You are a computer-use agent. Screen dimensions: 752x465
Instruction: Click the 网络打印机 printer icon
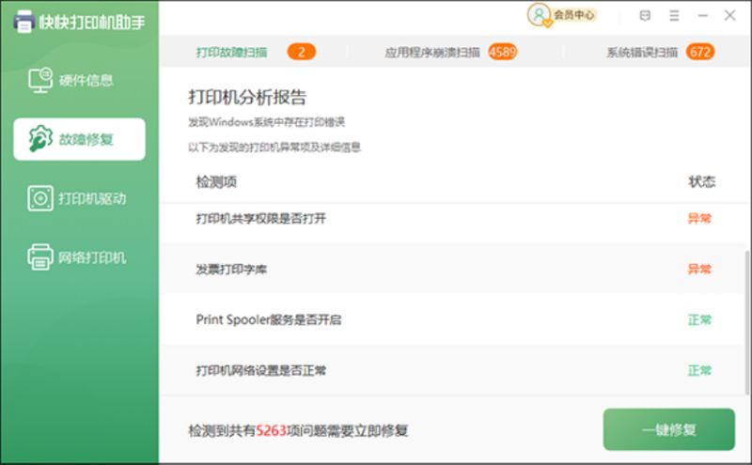(x=40, y=256)
